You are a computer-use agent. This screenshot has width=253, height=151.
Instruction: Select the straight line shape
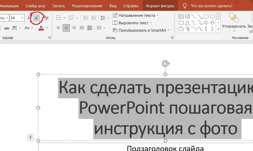(x=194, y=16)
